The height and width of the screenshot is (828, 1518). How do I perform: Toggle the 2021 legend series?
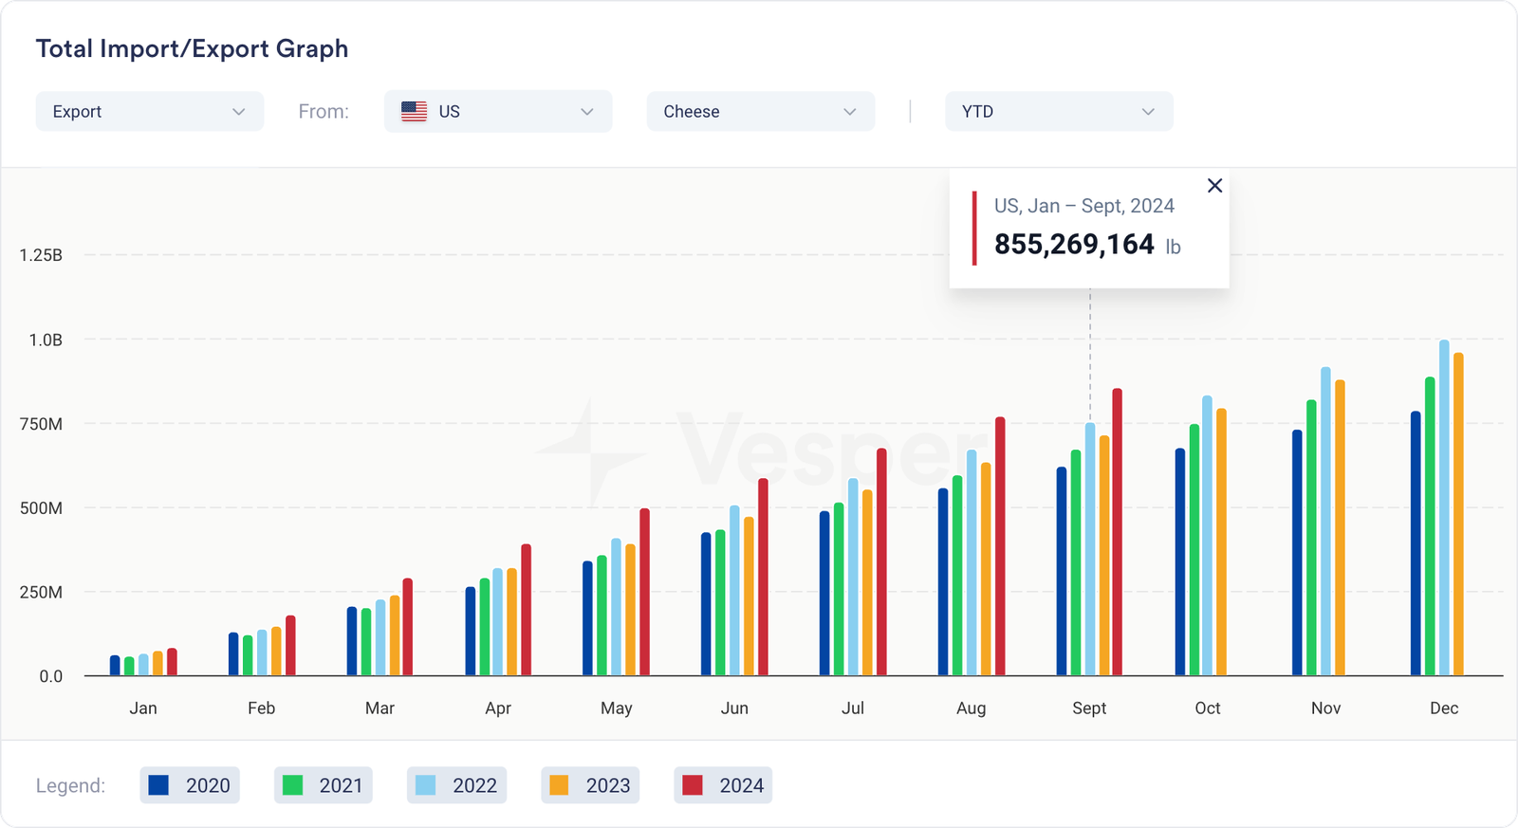coord(323,785)
